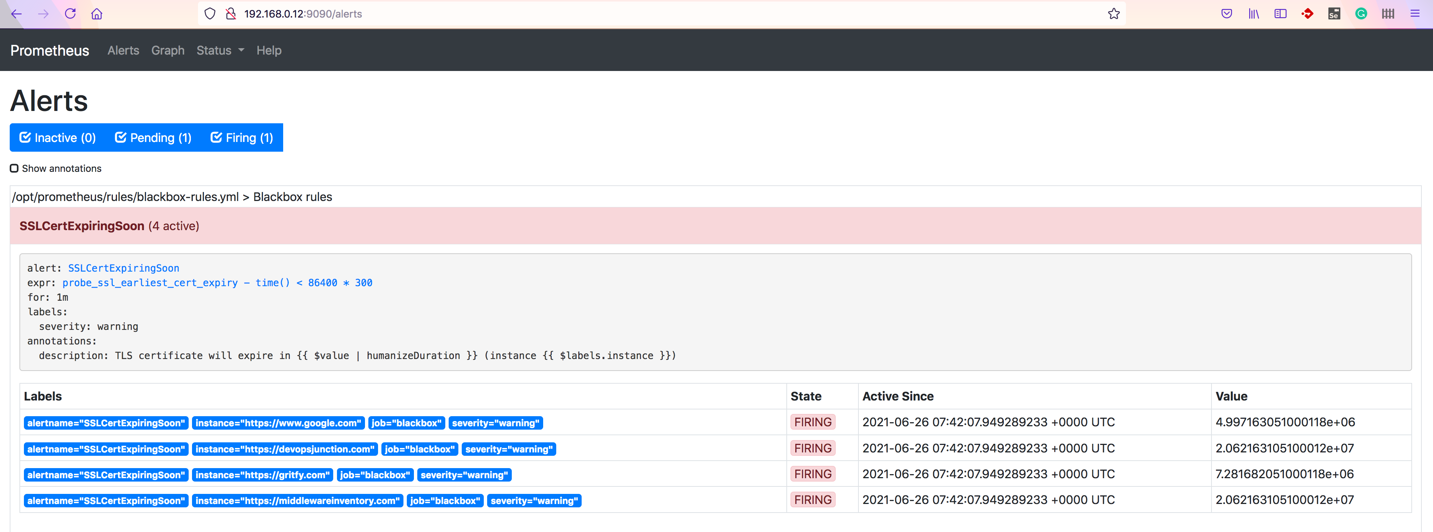Image resolution: width=1433 pixels, height=532 pixels.
Task: Open the Help navigation item
Action: coord(269,51)
